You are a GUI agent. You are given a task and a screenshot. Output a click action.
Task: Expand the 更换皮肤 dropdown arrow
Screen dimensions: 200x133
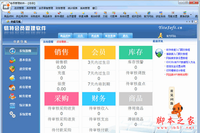[x=191, y=15]
